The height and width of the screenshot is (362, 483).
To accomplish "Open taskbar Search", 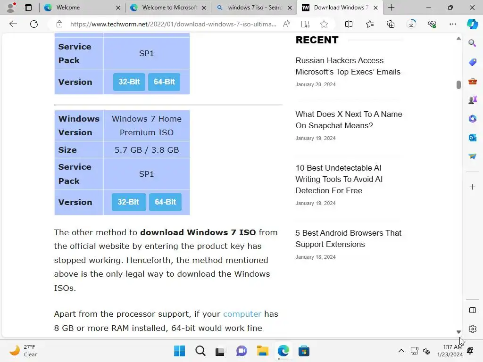I will click(x=200, y=351).
